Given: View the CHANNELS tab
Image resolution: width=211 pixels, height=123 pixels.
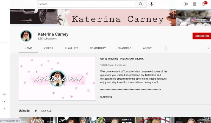Looking at the screenshot, I should [124, 48].
